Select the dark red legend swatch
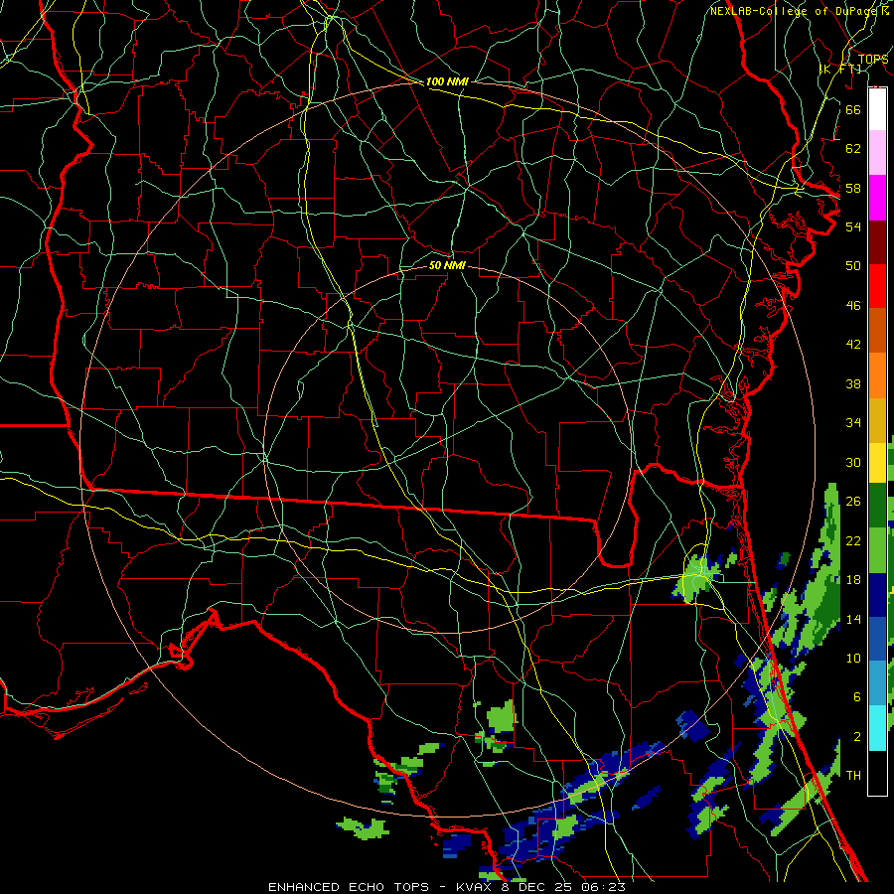Viewport: 894px width, 894px height. tap(877, 241)
